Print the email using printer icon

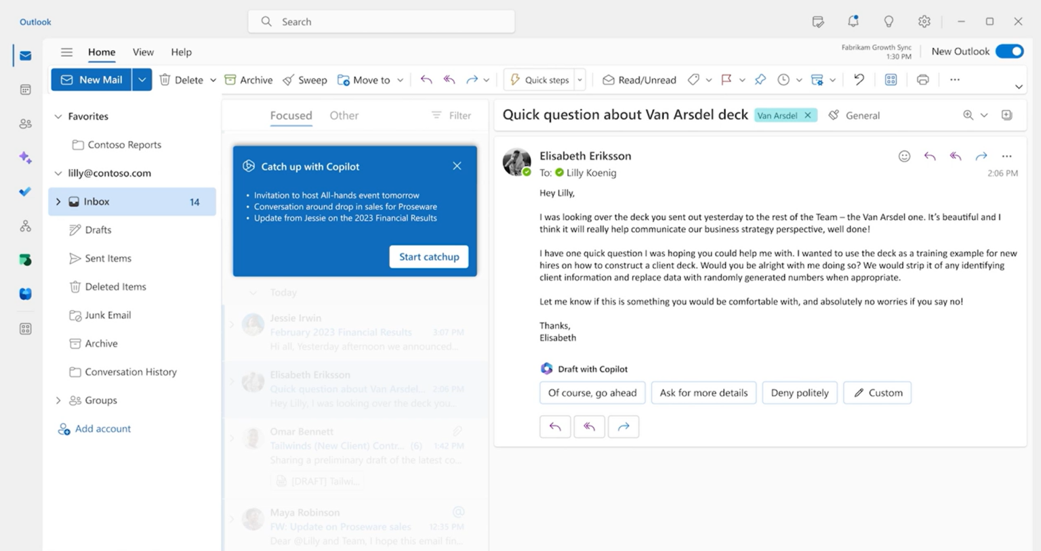pyautogui.click(x=922, y=80)
